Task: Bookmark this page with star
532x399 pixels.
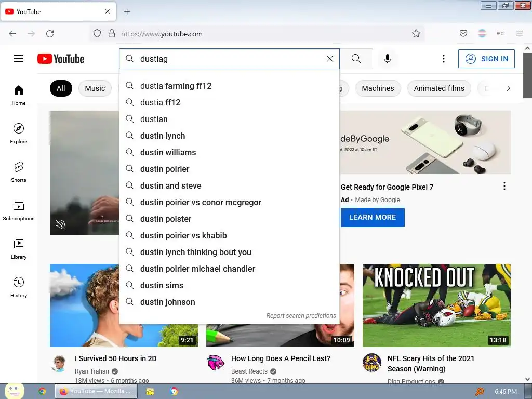Action: pos(416,33)
